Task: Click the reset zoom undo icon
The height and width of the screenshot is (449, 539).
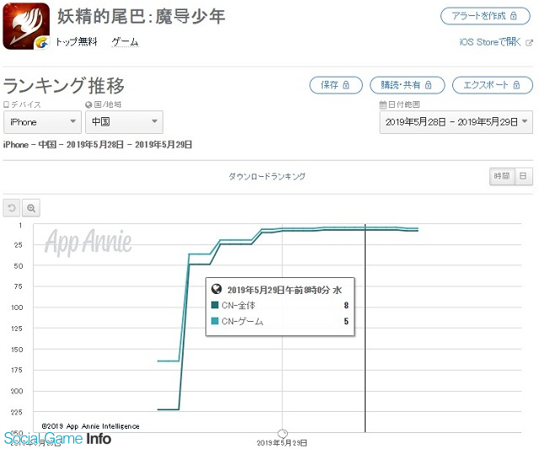Action: click(12, 208)
